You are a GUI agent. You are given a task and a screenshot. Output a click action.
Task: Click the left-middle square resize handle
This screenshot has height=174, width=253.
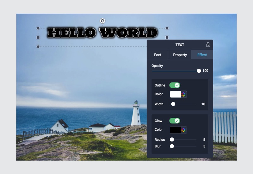38,37
